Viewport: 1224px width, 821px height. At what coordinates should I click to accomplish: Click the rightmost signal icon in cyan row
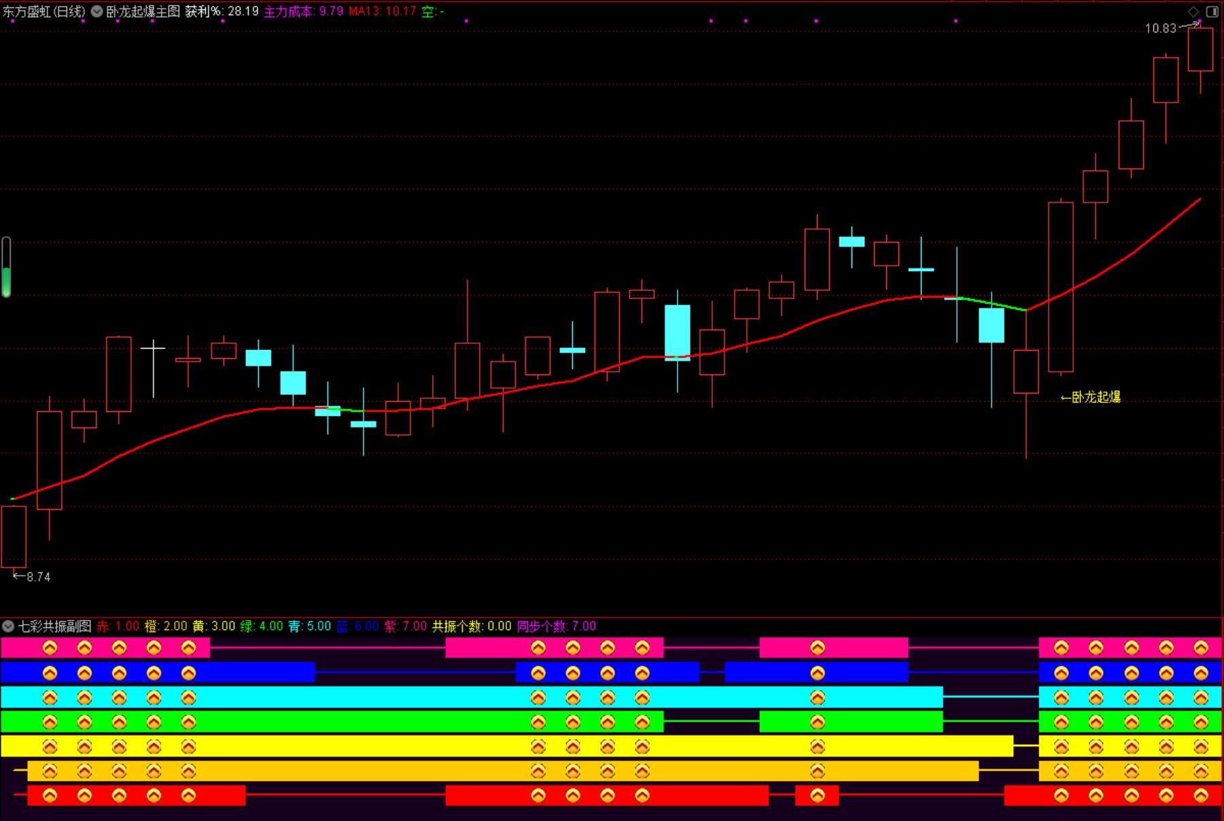[x=1201, y=697]
